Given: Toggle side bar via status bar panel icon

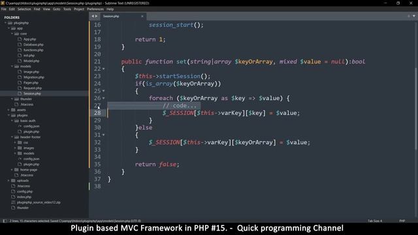Looking at the screenshot, I should pyautogui.click(x=5, y=221).
